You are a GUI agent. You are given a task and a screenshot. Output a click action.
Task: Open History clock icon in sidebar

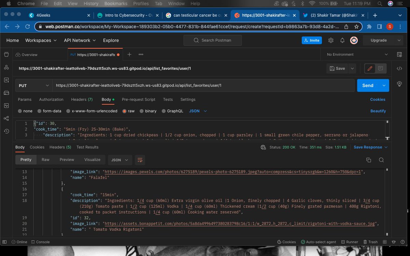click(x=6, y=131)
